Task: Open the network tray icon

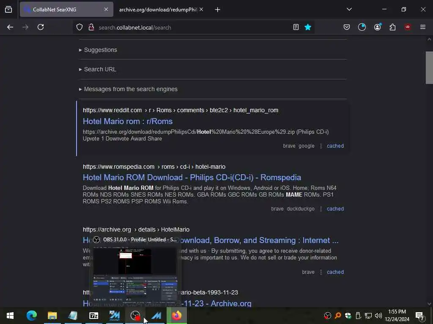Action: pyautogui.click(x=368, y=316)
